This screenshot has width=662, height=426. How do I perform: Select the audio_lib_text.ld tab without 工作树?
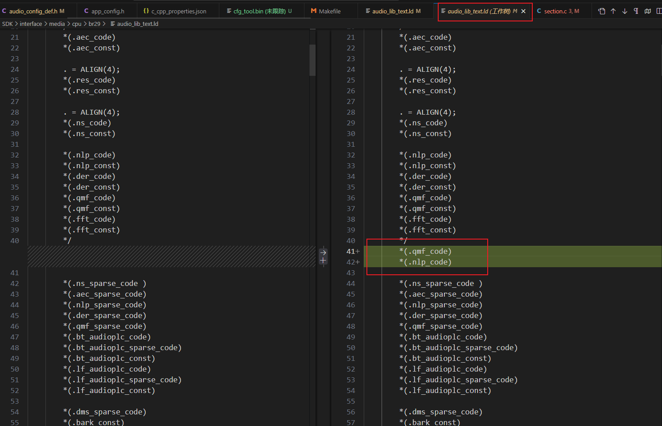click(x=396, y=11)
